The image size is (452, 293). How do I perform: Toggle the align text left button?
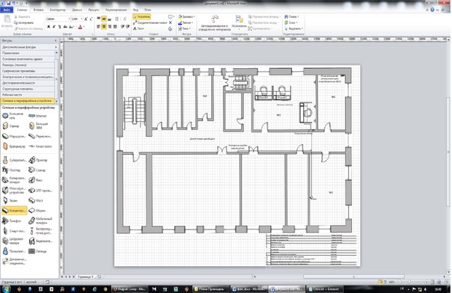99,27
